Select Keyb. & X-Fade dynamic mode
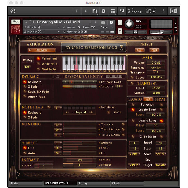The height and width of the screenshot is (188, 188). point(25,91)
